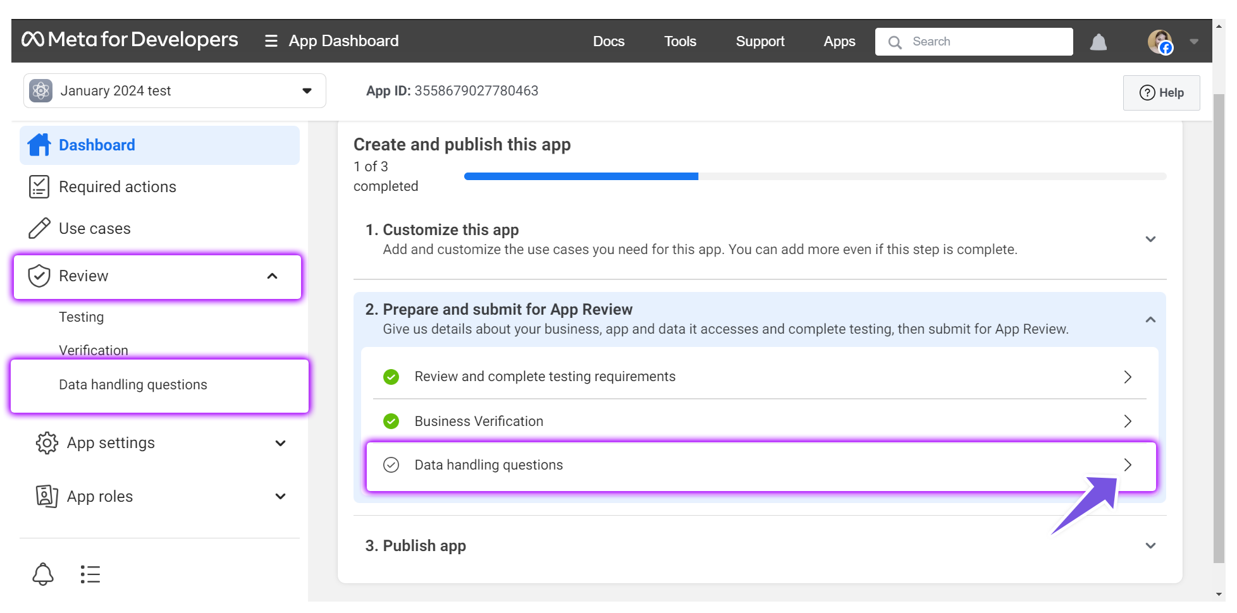Click the Help button
1237x613 pixels.
pyautogui.click(x=1161, y=93)
